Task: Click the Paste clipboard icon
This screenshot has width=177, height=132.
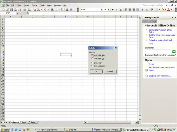Action: click(38, 10)
